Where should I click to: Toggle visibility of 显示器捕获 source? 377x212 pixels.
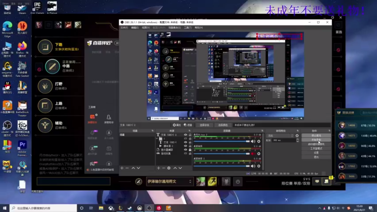185,149
